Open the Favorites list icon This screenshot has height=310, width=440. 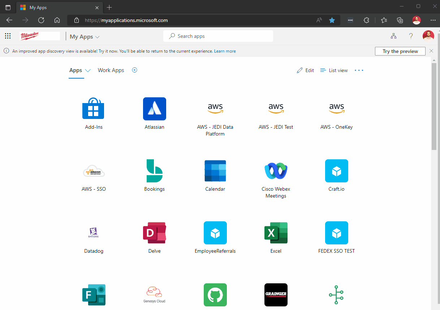point(384,20)
